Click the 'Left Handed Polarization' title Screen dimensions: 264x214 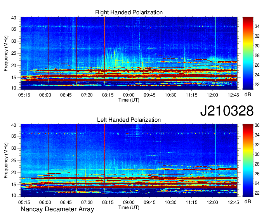click(x=129, y=120)
